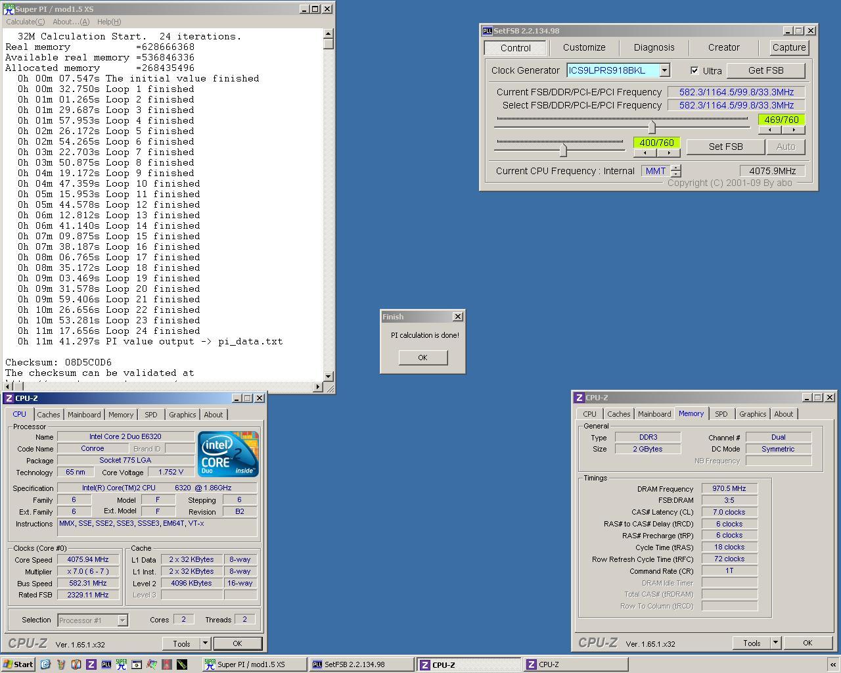The image size is (841, 673).
Task: Expand the hidden system tray icons chevron
Action: pyautogui.click(x=833, y=664)
